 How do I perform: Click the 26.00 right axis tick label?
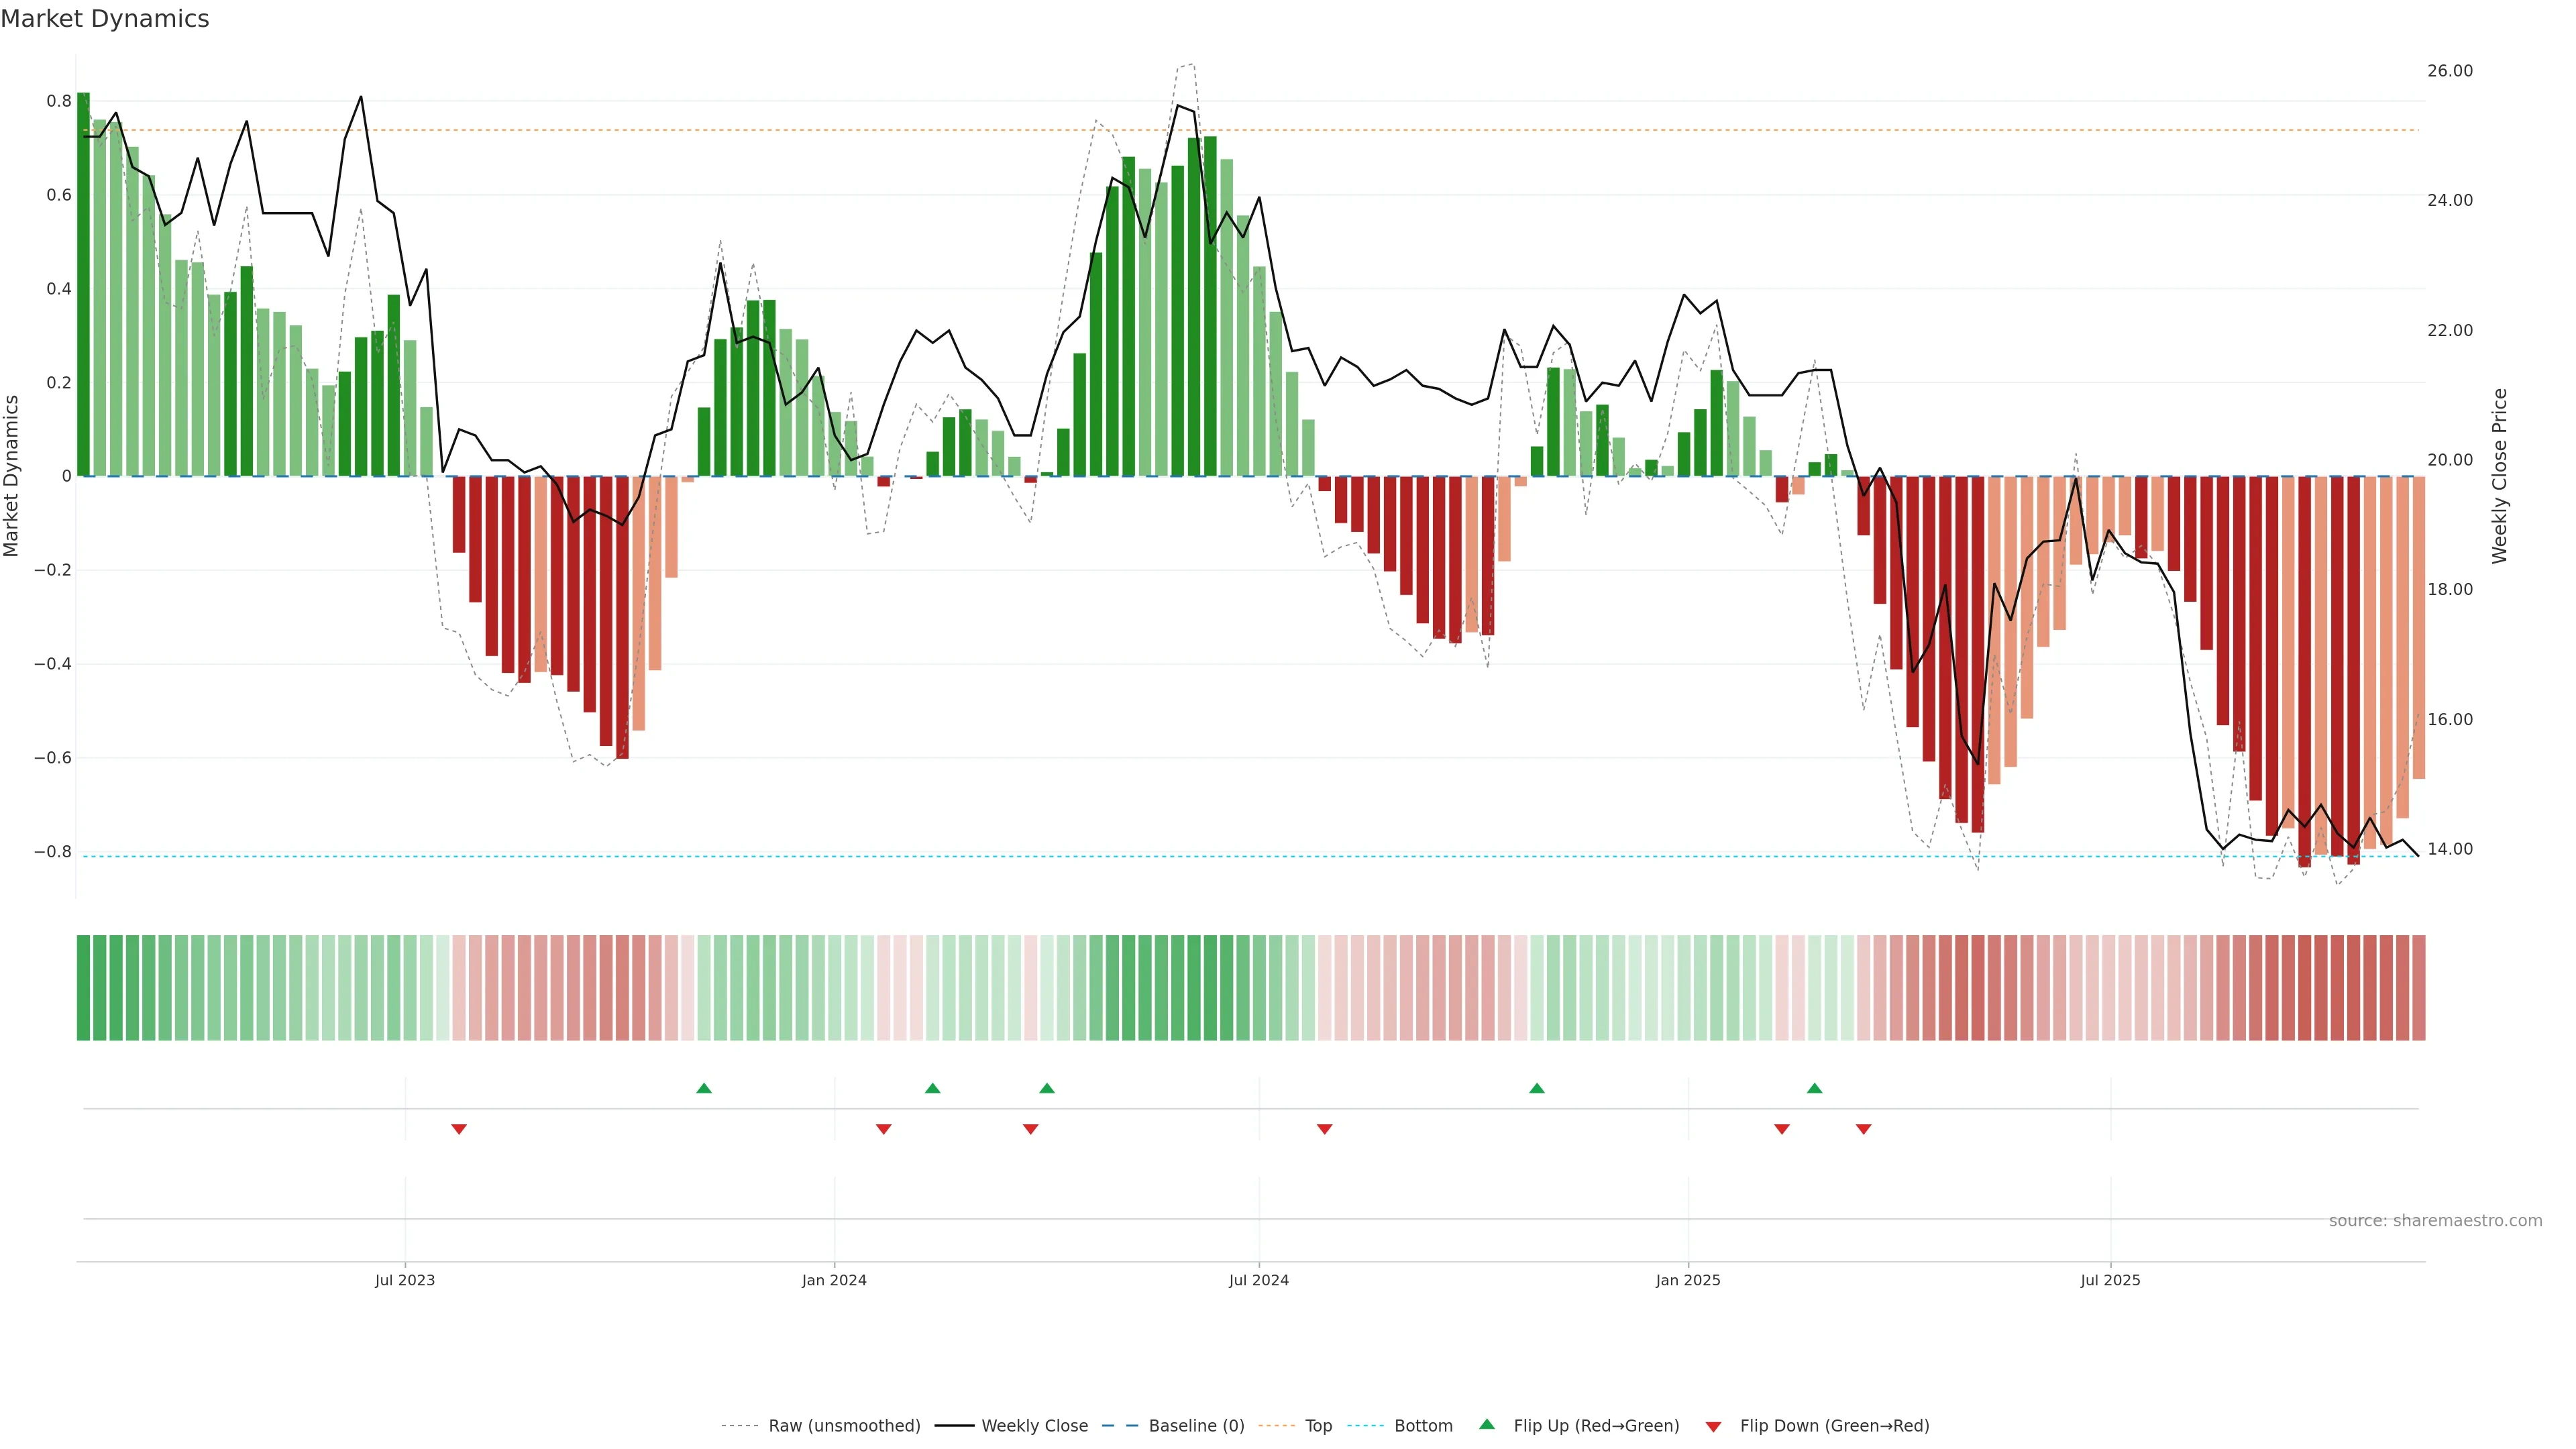(x=2449, y=71)
